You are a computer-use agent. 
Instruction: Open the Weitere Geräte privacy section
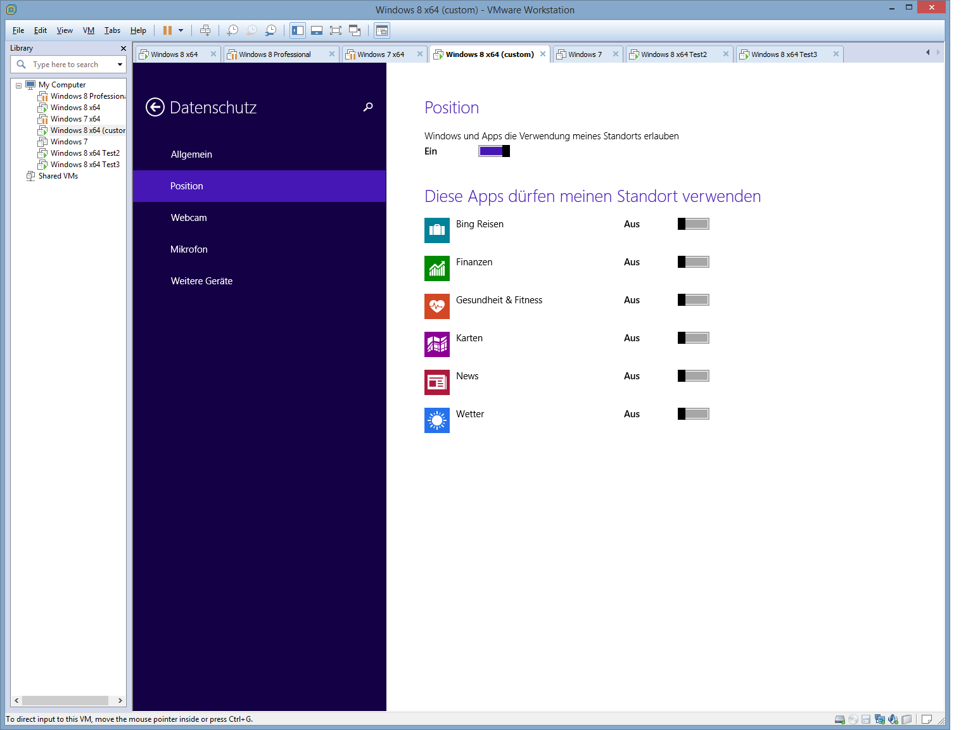[x=259, y=281]
